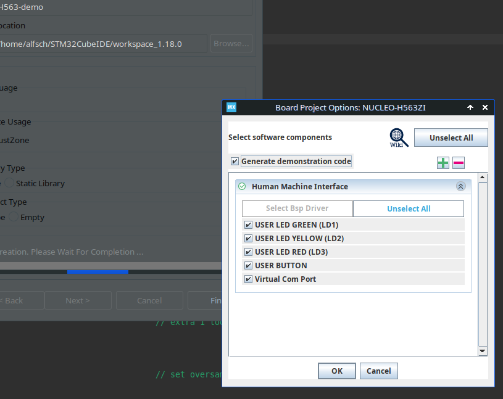
Task: Click the components list vertical scrollbar track
Action: coord(482,264)
